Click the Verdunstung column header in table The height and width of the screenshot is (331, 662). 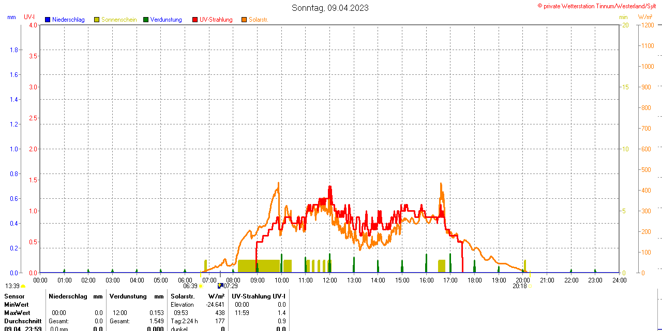coord(126,296)
